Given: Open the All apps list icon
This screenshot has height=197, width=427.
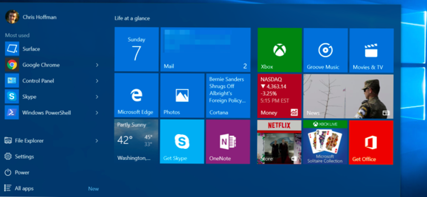Looking at the screenshot, I should tap(8, 188).
